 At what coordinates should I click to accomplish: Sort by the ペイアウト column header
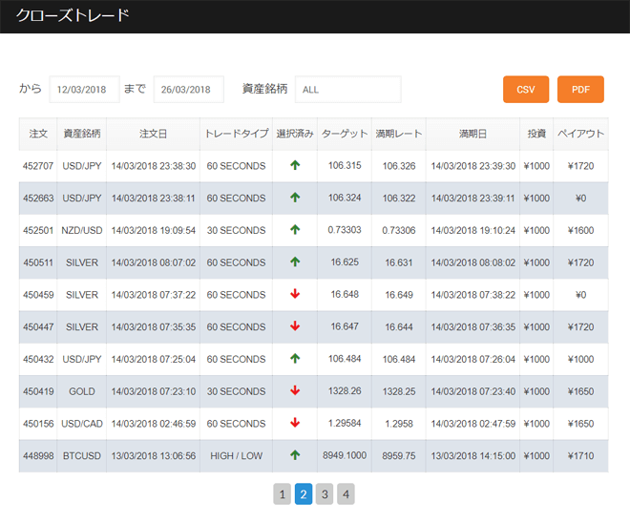(x=580, y=134)
